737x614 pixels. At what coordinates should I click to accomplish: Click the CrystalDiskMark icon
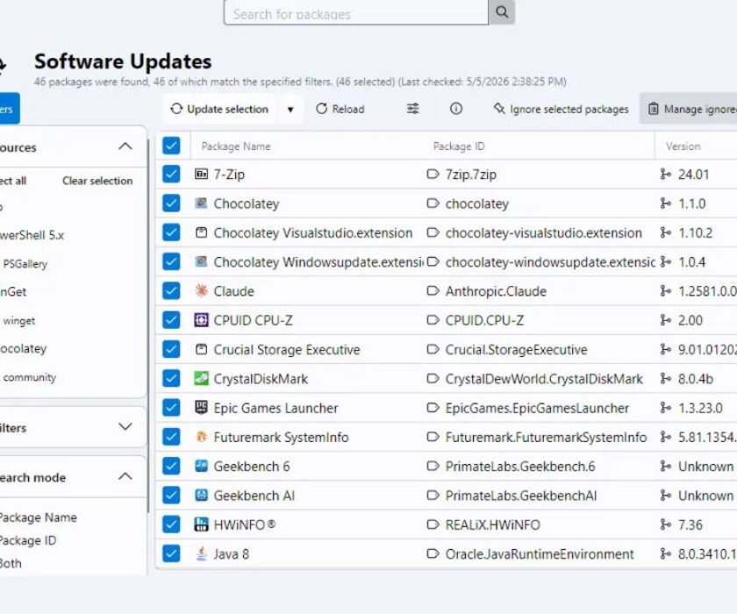[x=201, y=378]
